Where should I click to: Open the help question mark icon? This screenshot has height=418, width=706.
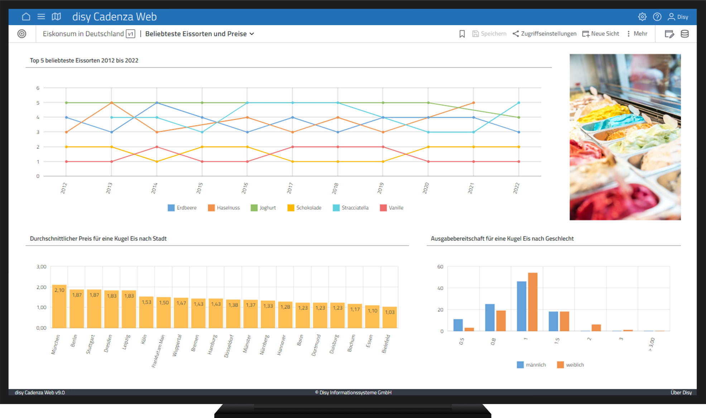pyautogui.click(x=657, y=17)
